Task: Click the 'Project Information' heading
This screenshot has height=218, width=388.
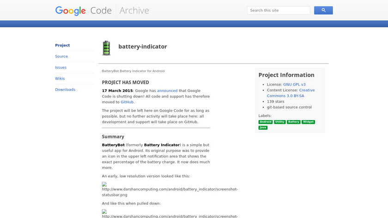Action: click(x=286, y=75)
